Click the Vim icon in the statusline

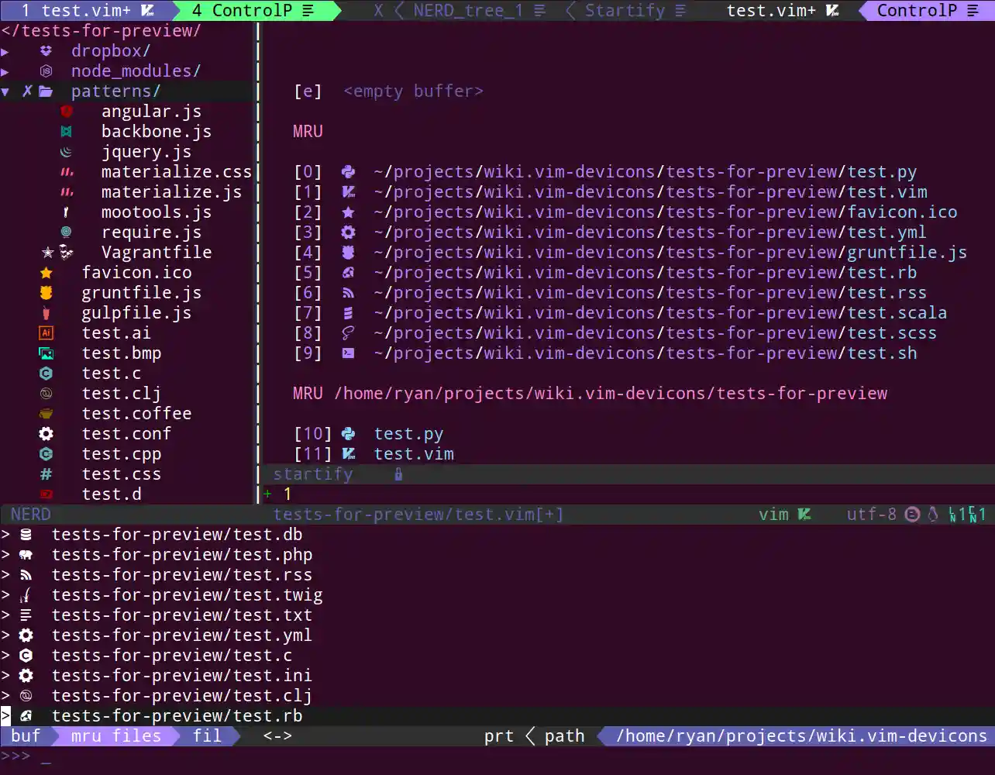[806, 514]
